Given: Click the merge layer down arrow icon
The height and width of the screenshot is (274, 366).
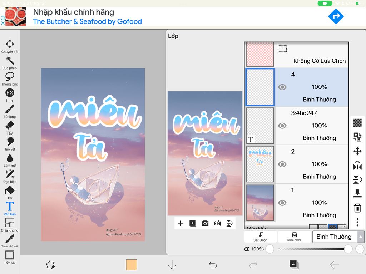Looking at the screenshot, I should [x=357, y=194].
